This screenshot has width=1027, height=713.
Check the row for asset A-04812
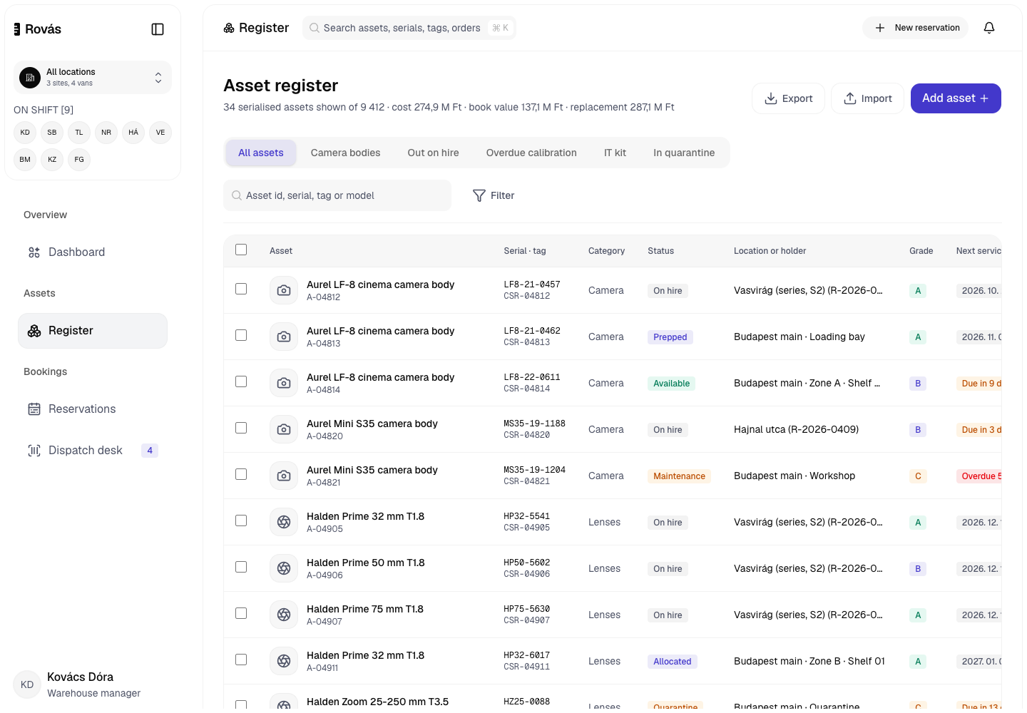coord(241,289)
